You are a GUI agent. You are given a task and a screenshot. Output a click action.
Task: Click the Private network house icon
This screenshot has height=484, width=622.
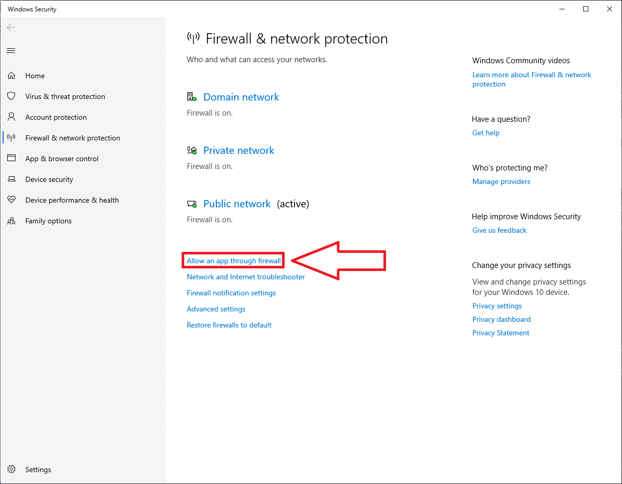tap(192, 150)
